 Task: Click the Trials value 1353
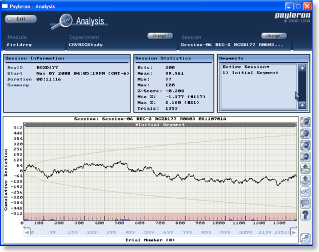(x=172, y=109)
